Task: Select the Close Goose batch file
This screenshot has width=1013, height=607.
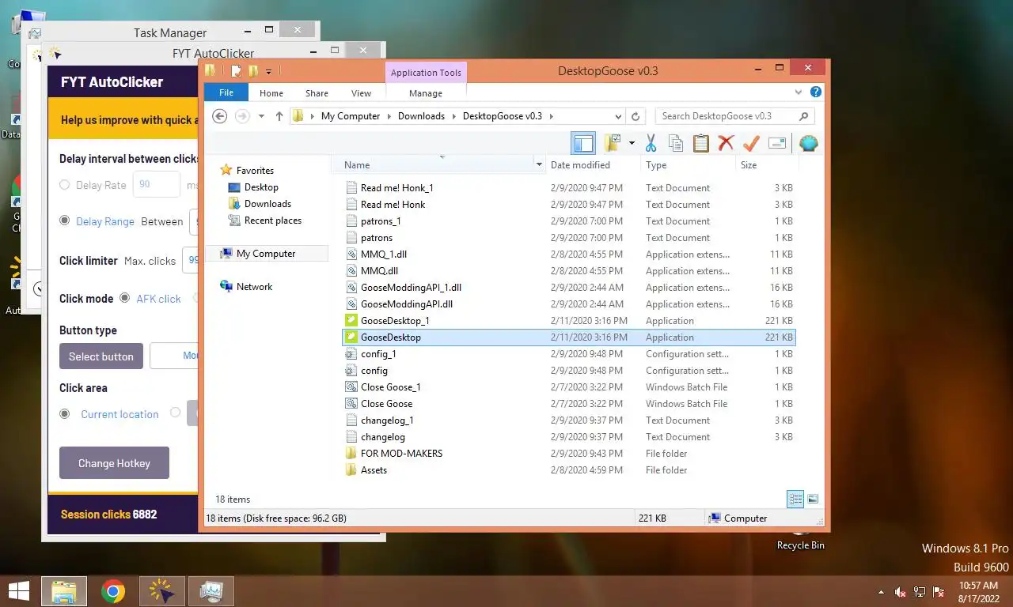Action: coord(569,404)
